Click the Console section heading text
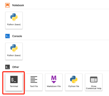 click(x=17, y=36)
